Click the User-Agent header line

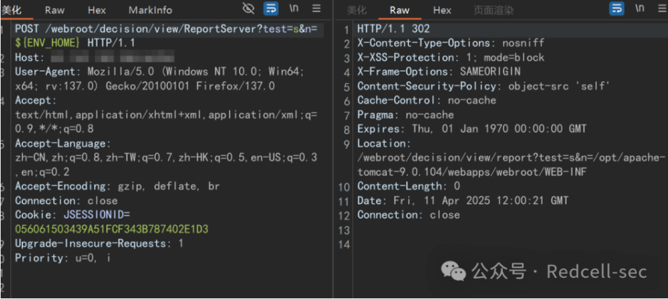[x=160, y=71]
